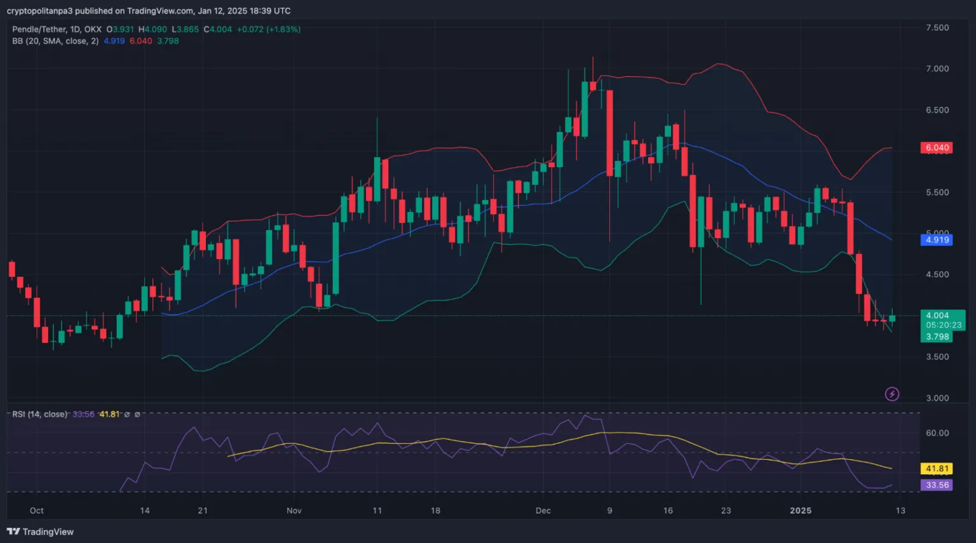Click the green 4.004 current price label
The image size is (976, 543).
click(x=937, y=316)
